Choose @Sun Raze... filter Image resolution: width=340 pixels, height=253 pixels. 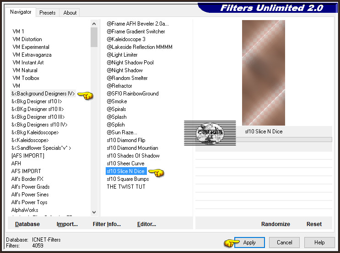point(122,132)
